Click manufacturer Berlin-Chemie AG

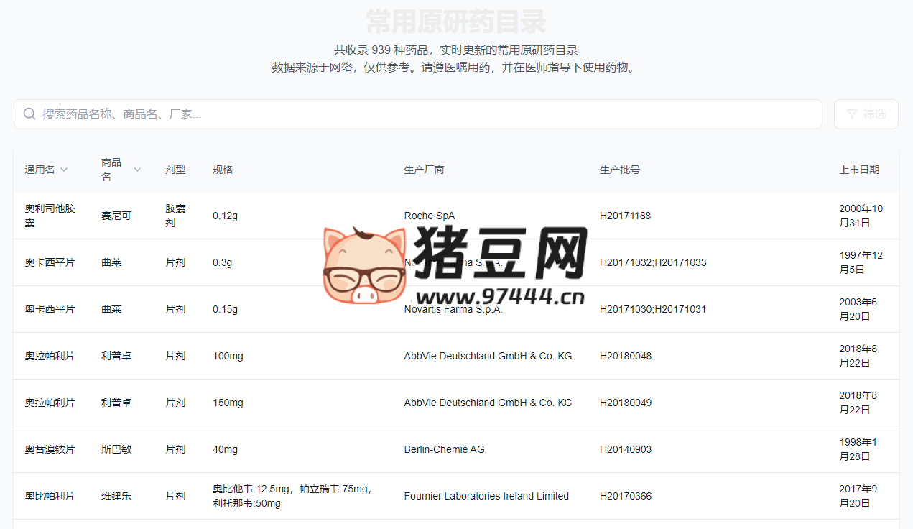tap(445, 449)
